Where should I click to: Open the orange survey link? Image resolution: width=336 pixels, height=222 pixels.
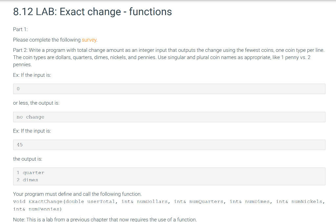point(89,40)
